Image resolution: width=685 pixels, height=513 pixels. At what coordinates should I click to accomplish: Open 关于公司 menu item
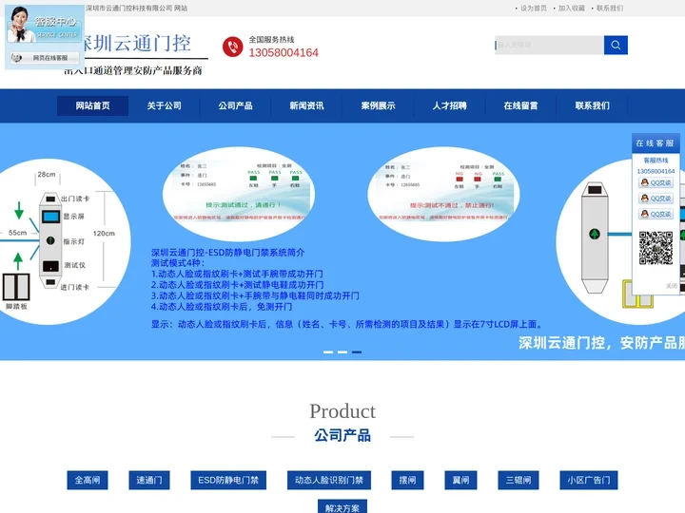[x=165, y=105]
